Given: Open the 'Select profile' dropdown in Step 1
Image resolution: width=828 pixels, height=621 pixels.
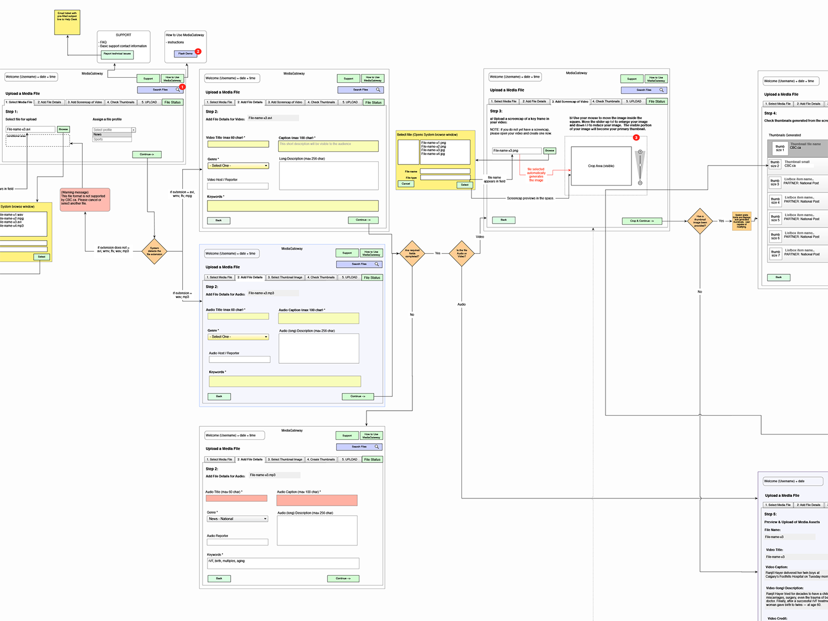Looking at the screenshot, I should (113, 130).
